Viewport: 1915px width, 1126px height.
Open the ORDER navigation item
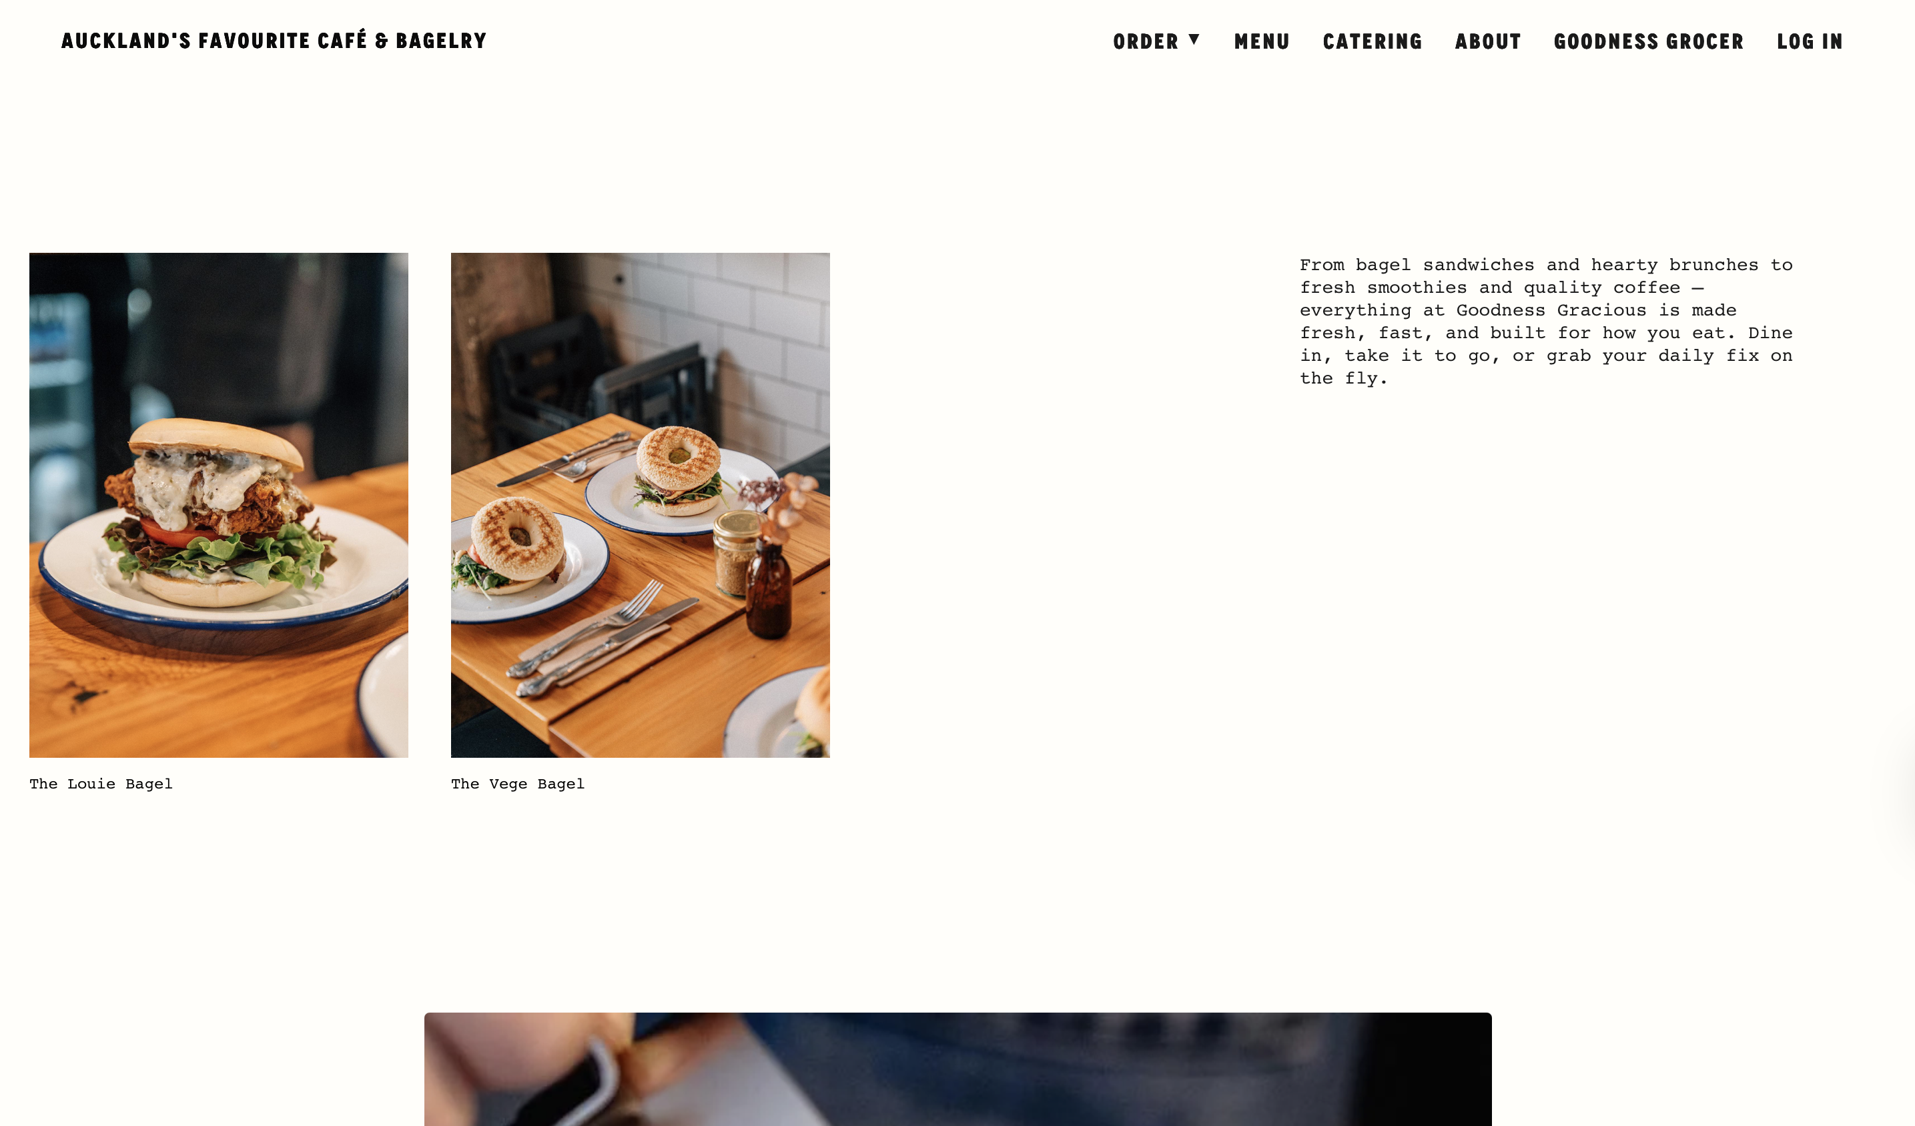[x=1145, y=41]
